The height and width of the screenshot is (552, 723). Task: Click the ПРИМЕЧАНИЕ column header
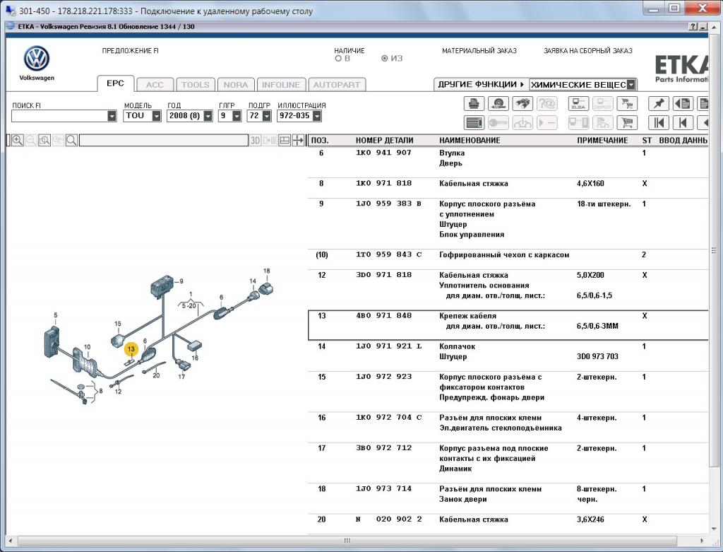coord(602,141)
